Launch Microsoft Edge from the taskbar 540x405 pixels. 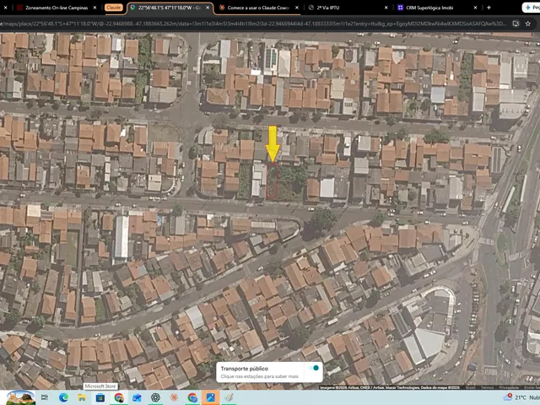click(63, 397)
